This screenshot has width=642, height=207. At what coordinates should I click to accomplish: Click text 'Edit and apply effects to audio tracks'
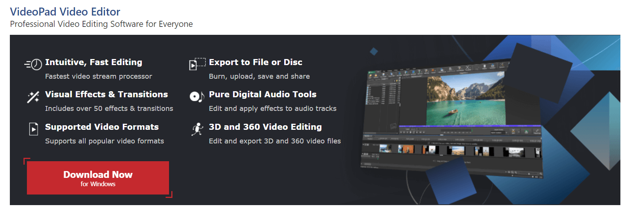coord(272,109)
